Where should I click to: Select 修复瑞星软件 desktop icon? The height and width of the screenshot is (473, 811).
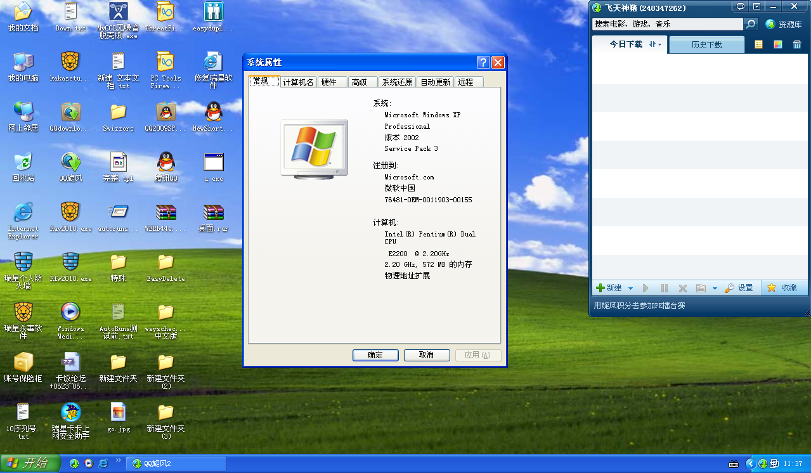(213, 70)
